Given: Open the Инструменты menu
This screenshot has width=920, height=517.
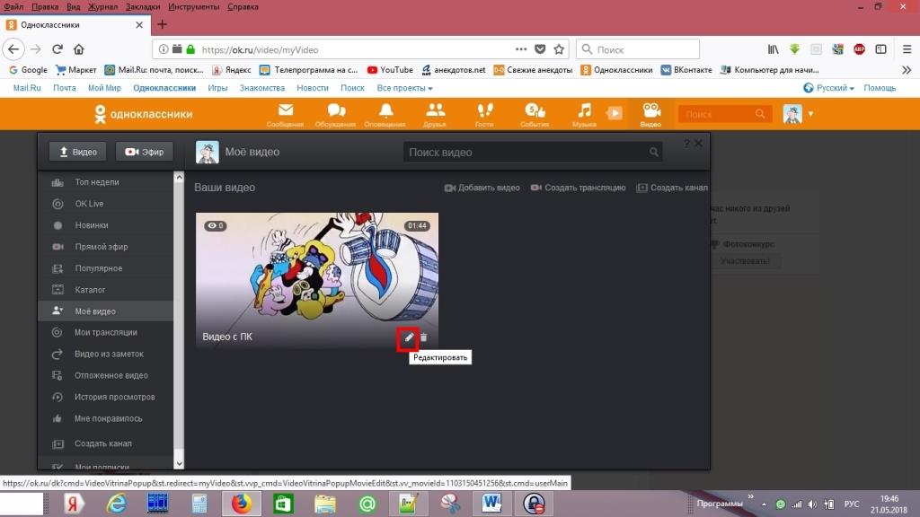Looking at the screenshot, I should pos(194,7).
